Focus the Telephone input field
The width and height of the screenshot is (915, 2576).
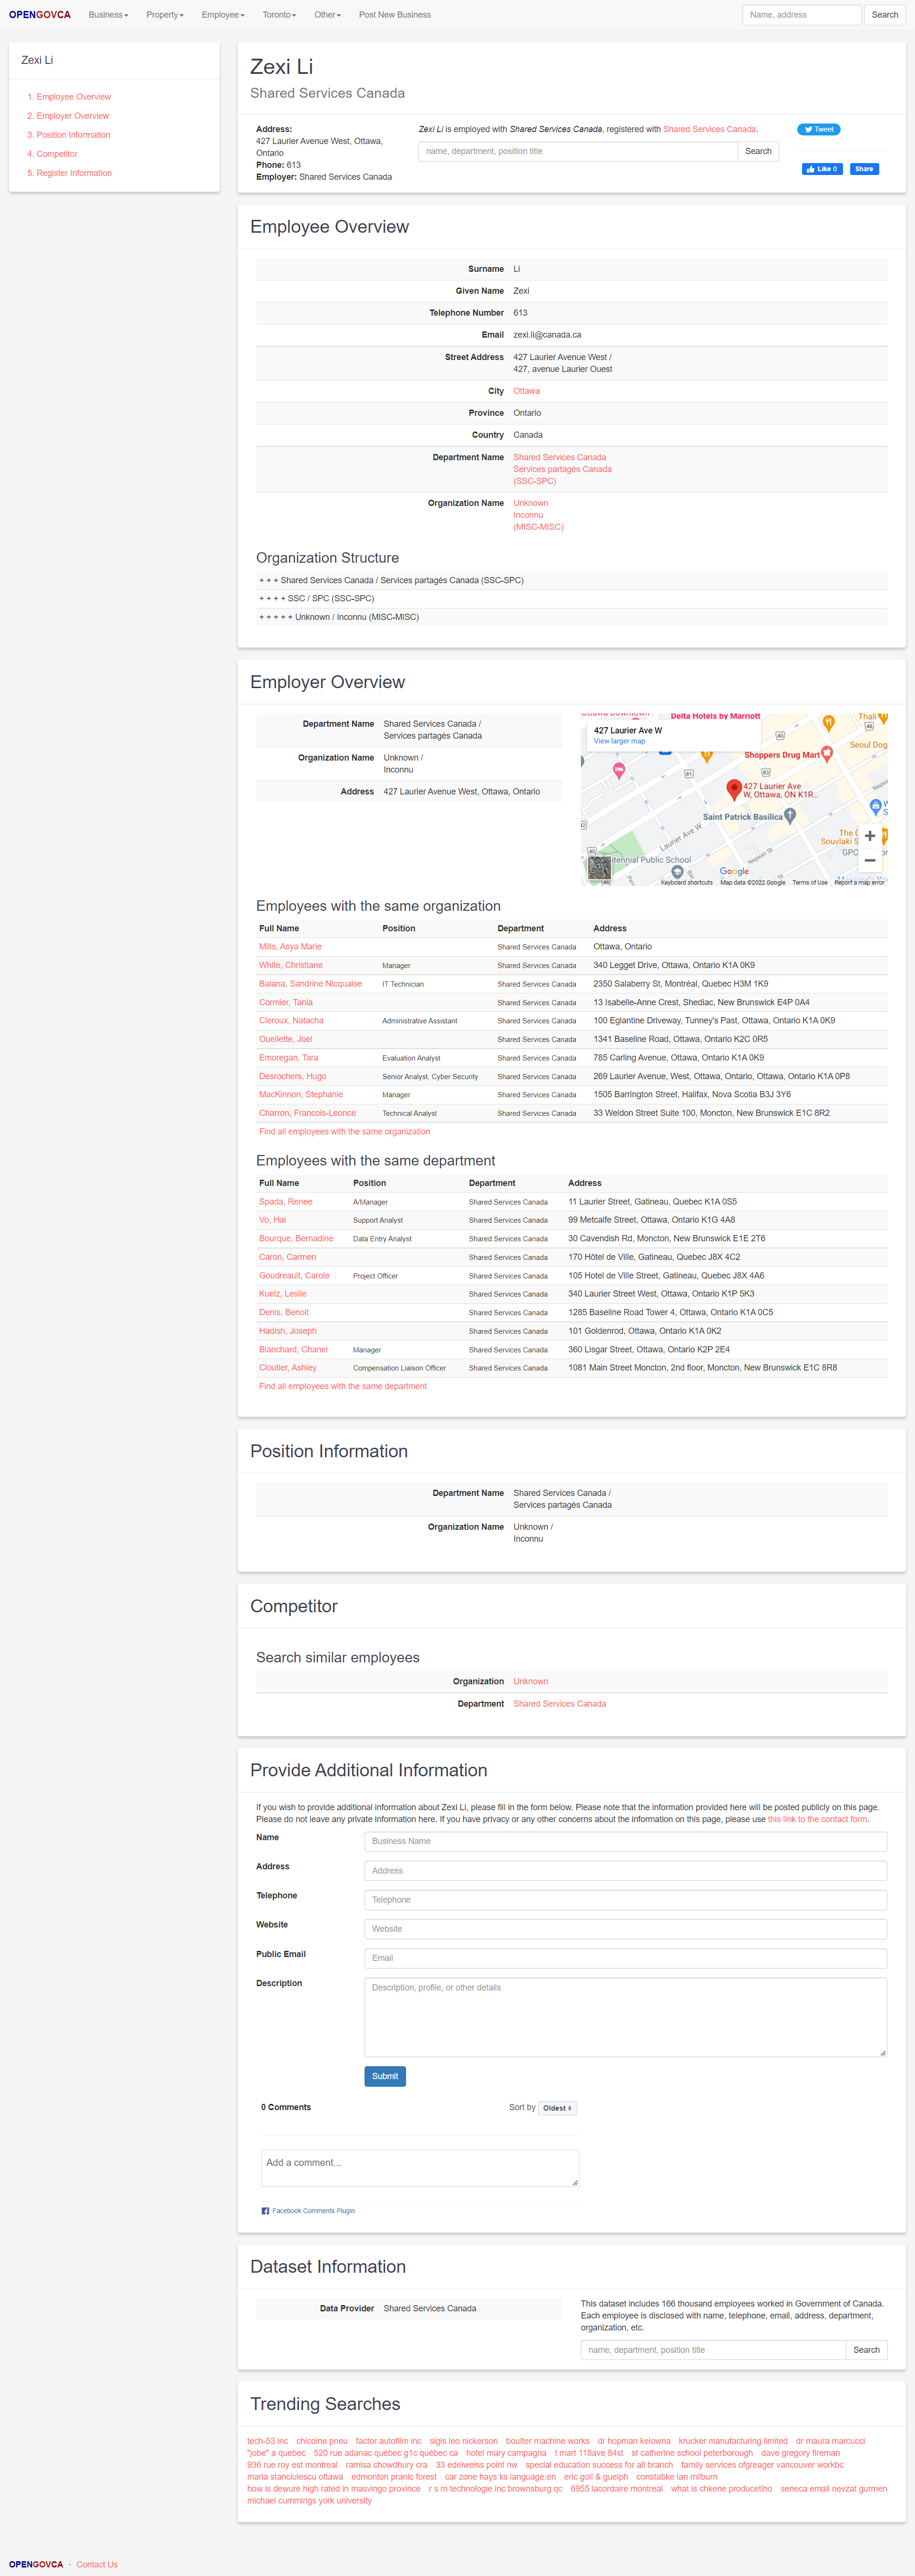625,1900
